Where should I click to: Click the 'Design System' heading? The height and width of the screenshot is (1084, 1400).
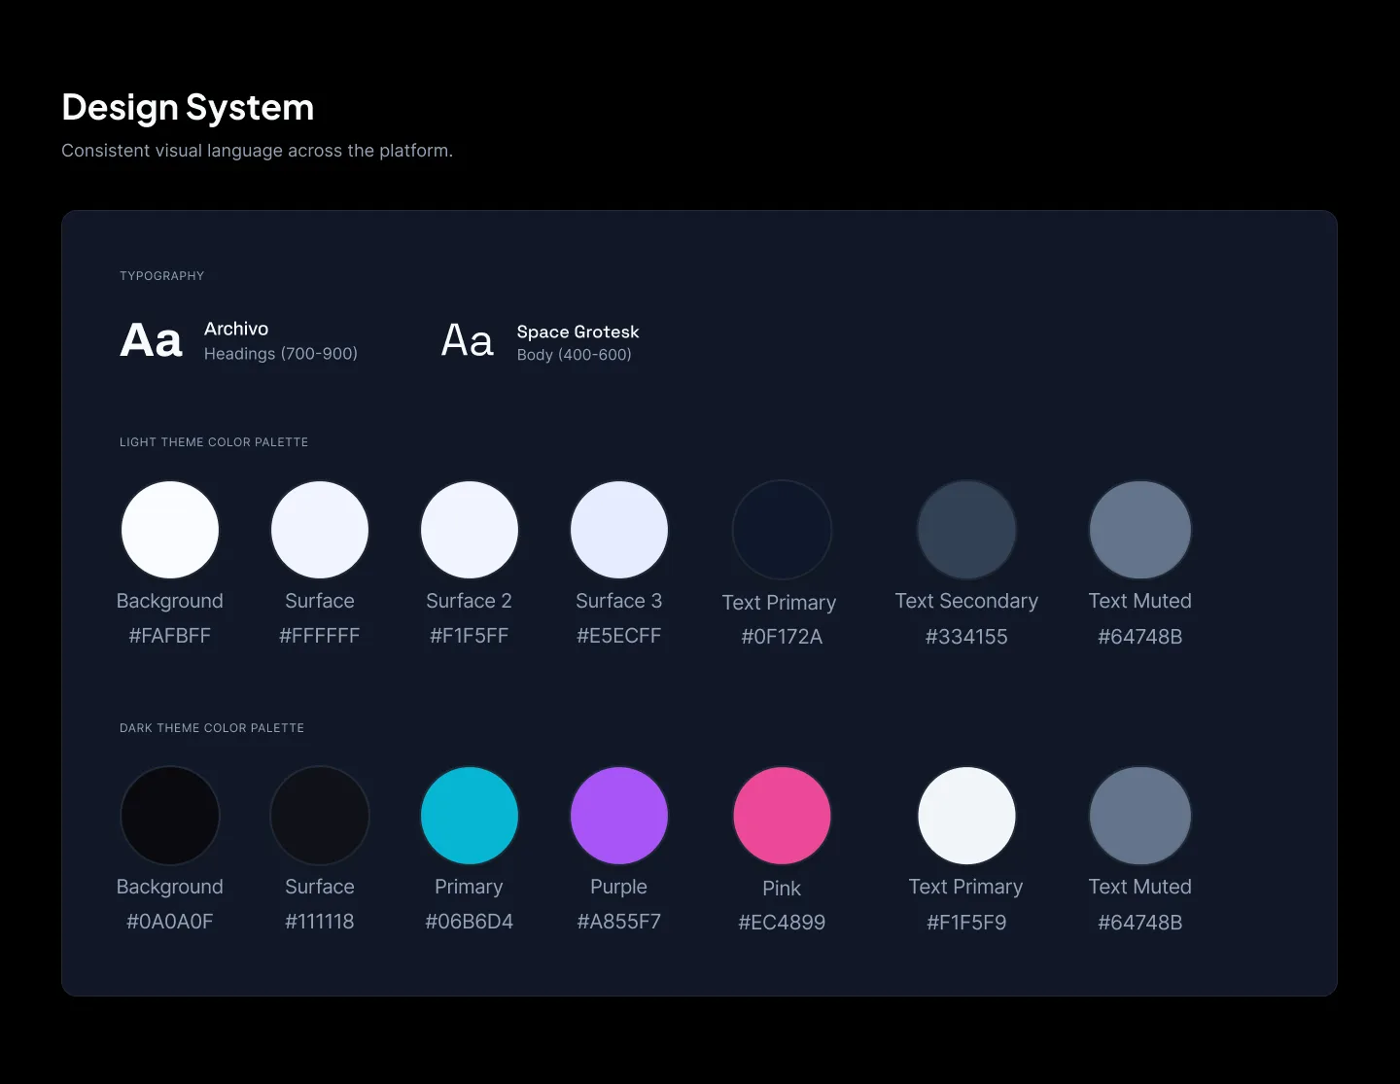(x=188, y=107)
